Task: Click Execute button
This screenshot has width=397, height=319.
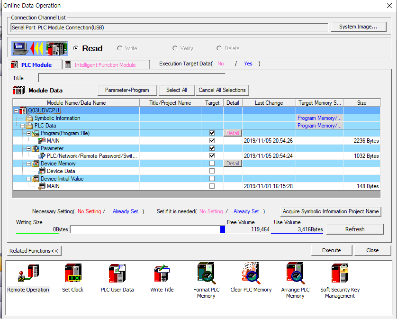Action: (332, 250)
